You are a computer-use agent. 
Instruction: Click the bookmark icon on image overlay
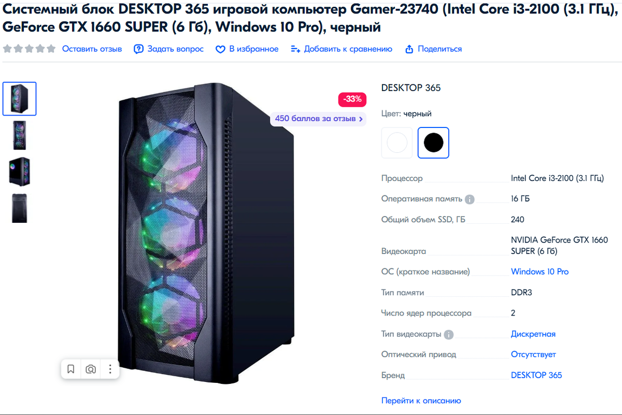point(71,369)
